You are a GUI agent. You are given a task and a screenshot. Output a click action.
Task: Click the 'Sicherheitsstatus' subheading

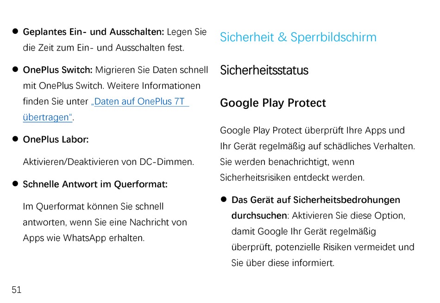[x=264, y=70]
